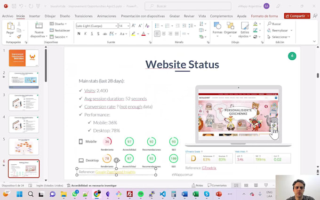Screen dimensions: 320x200
Task: Clear all formatting icon
Action: coord(147,26)
